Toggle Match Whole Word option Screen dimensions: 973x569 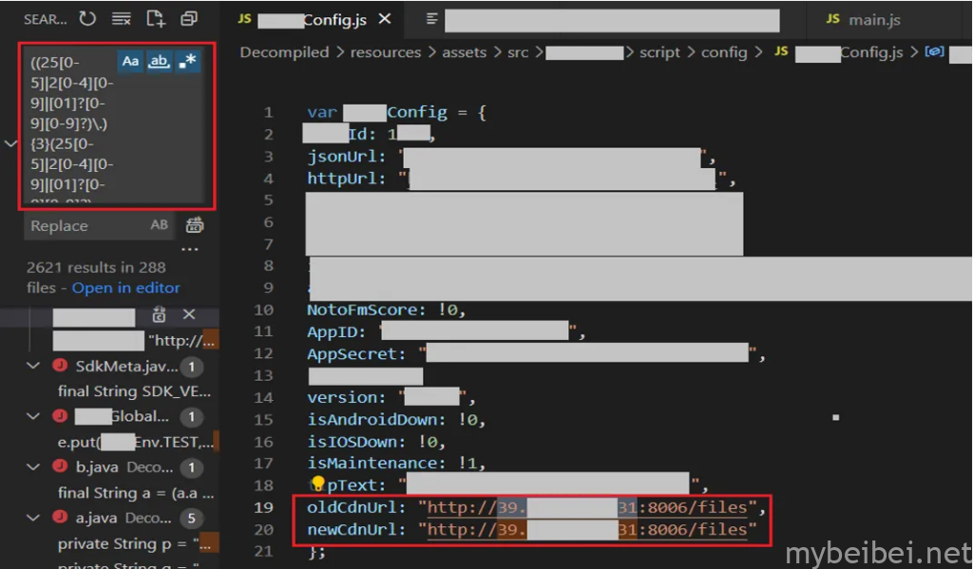[x=160, y=62]
